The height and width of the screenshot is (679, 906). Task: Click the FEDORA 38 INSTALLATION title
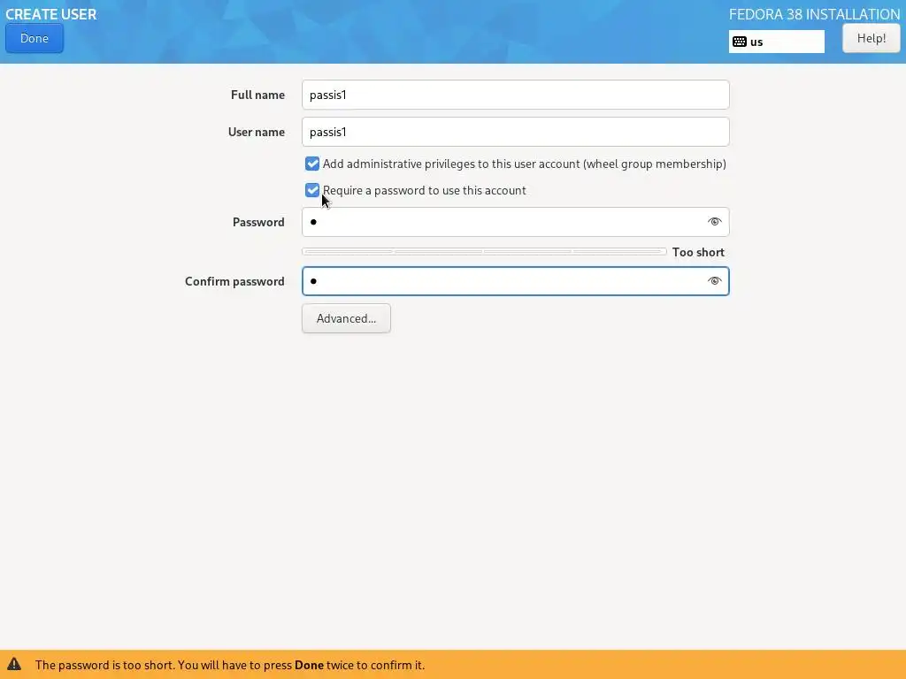point(814,14)
